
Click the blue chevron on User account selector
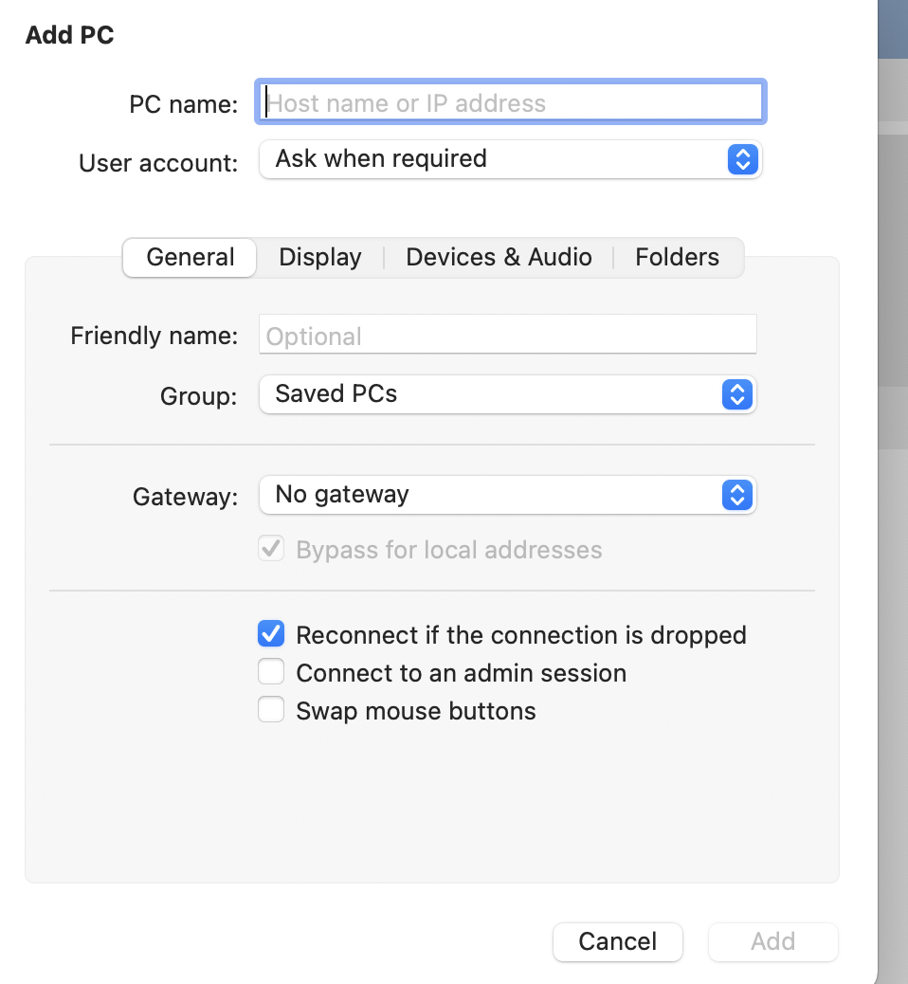[x=742, y=159]
